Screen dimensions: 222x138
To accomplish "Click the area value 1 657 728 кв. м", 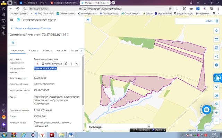I will coord(43,110).
